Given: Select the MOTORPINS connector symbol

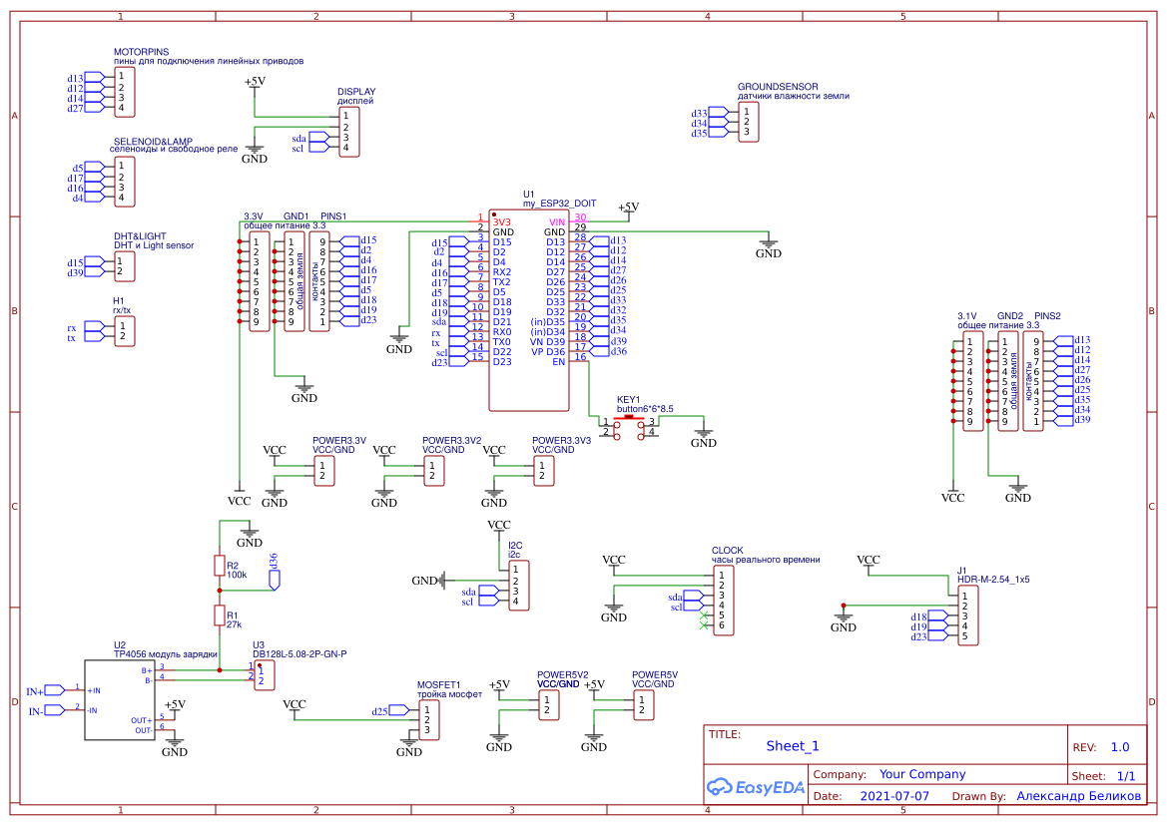Looking at the screenshot, I should 125,92.
